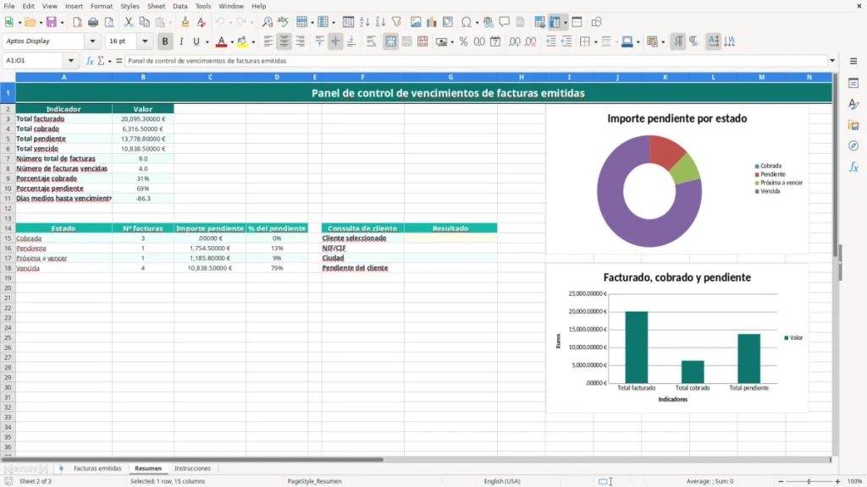
Task: Toggle center vertically alignment
Action: tap(335, 41)
